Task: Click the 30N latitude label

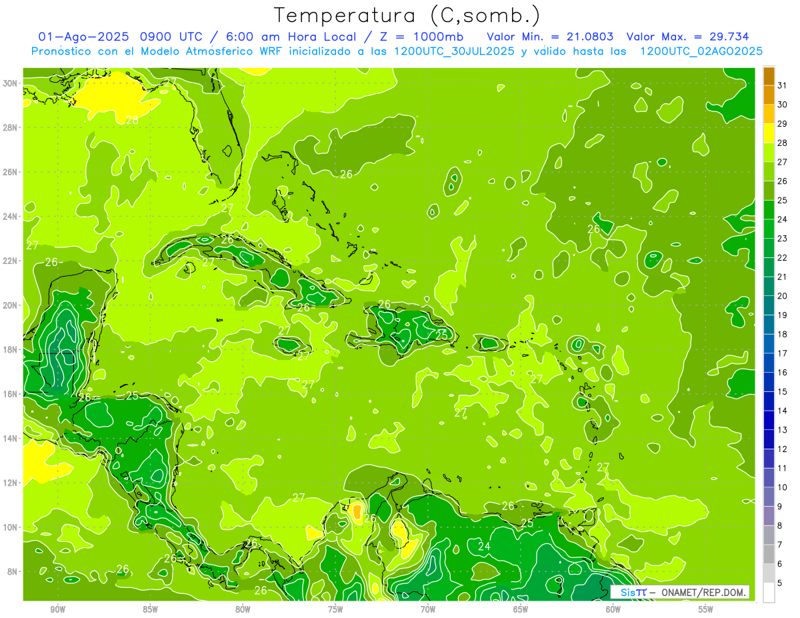Action: [x=11, y=83]
